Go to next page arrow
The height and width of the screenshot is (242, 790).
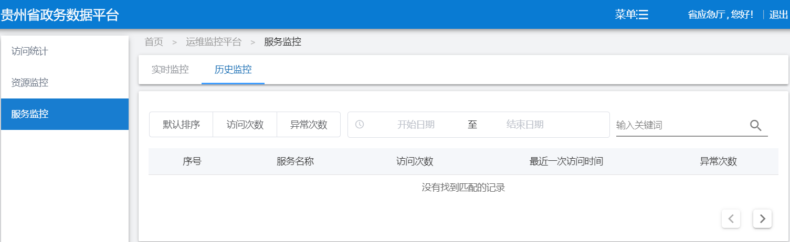tap(762, 218)
